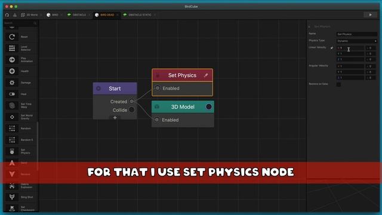The height and width of the screenshot is (215, 382).
Task: Open the Physics Type dropdown
Action: coord(357,41)
